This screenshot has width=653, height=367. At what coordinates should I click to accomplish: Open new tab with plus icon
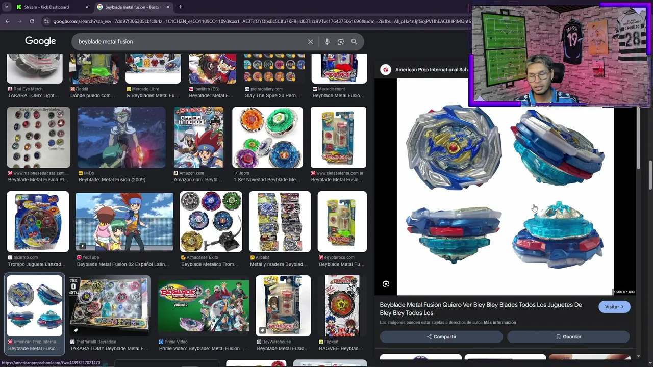coord(180,7)
